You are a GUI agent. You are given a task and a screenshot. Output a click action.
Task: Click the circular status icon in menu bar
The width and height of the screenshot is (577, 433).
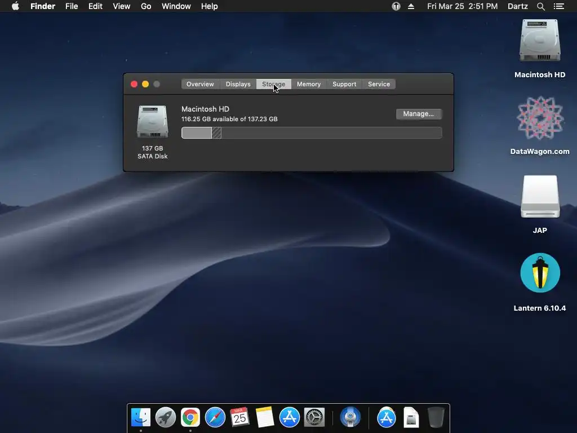[x=396, y=6]
